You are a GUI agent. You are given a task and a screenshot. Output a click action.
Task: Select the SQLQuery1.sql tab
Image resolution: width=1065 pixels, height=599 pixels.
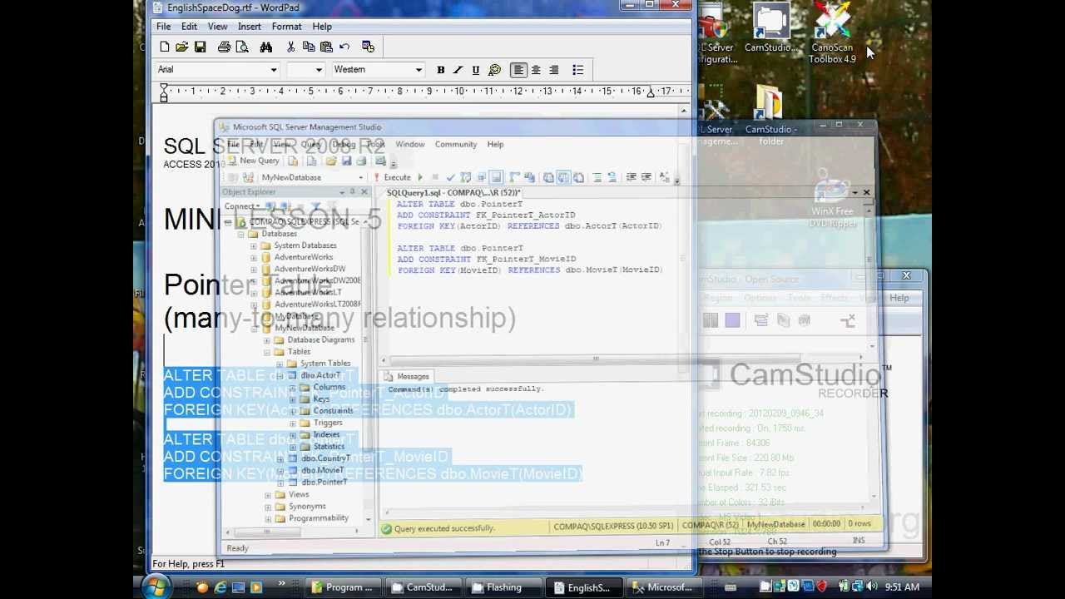[x=453, y=192]
